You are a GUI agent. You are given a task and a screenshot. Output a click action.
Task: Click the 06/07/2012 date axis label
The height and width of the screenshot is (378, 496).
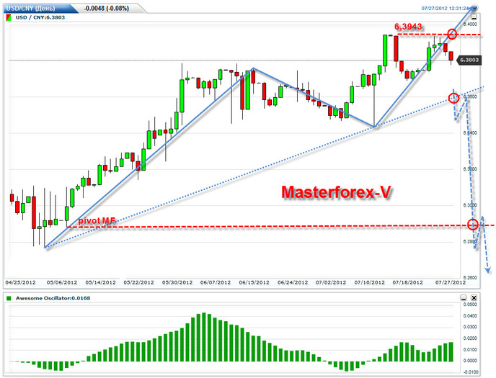click(x=216, y=282)
